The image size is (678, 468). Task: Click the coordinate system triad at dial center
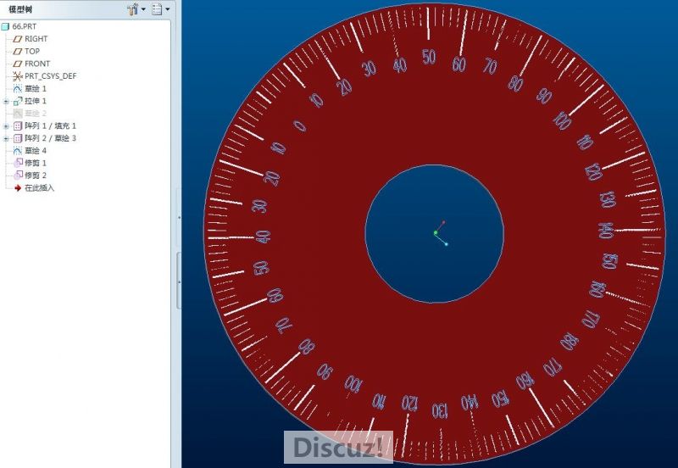coord(440,233)
